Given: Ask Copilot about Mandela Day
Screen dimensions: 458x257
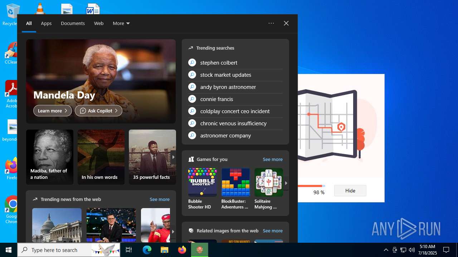Looking at the screenshot, I should pyautogui.click(x=98, y=111).
